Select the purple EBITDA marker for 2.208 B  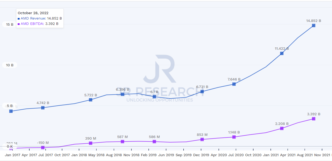click(x=282, y=128)
